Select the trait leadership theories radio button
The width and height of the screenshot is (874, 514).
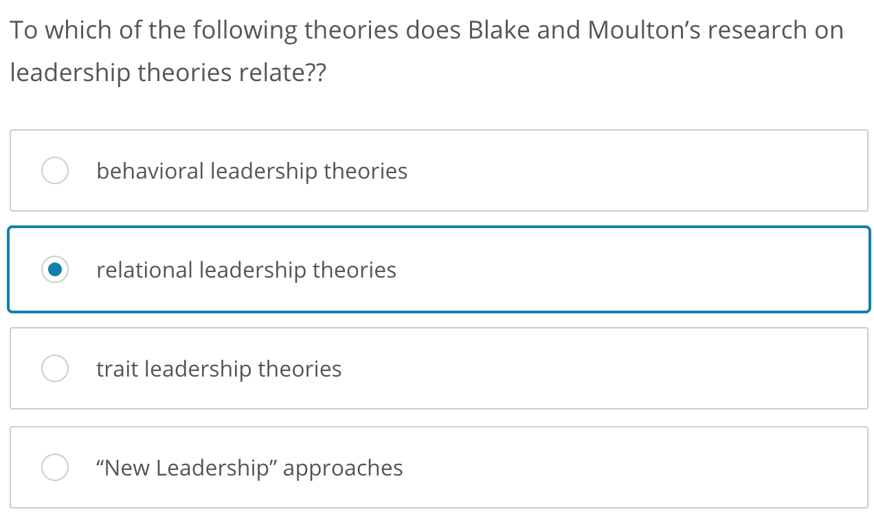point(55,368)
